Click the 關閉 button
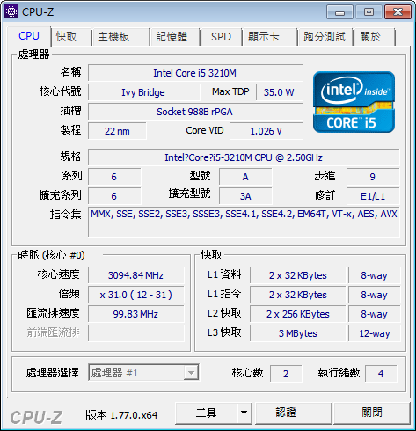Image resolution: width=416 pixels, height=431 pixels. [x=372, y=413]
